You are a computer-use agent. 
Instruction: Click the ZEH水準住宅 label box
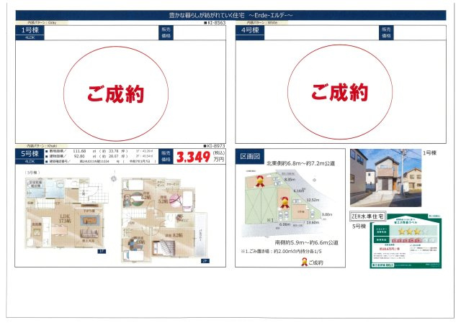pyautogui.click(x=367, y=216)
